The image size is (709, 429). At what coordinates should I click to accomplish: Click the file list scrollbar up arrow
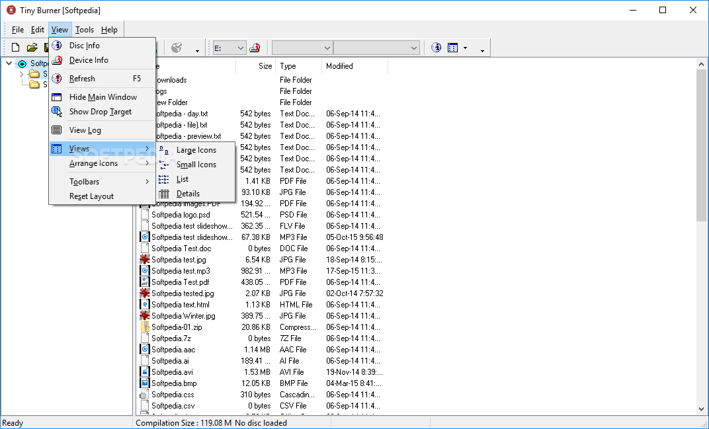pyautogui.click(x=701, y=63)
